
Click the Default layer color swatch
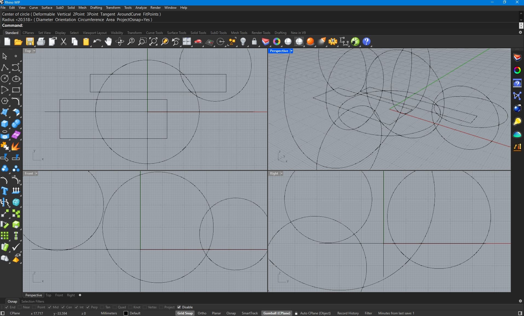[126, 313]
